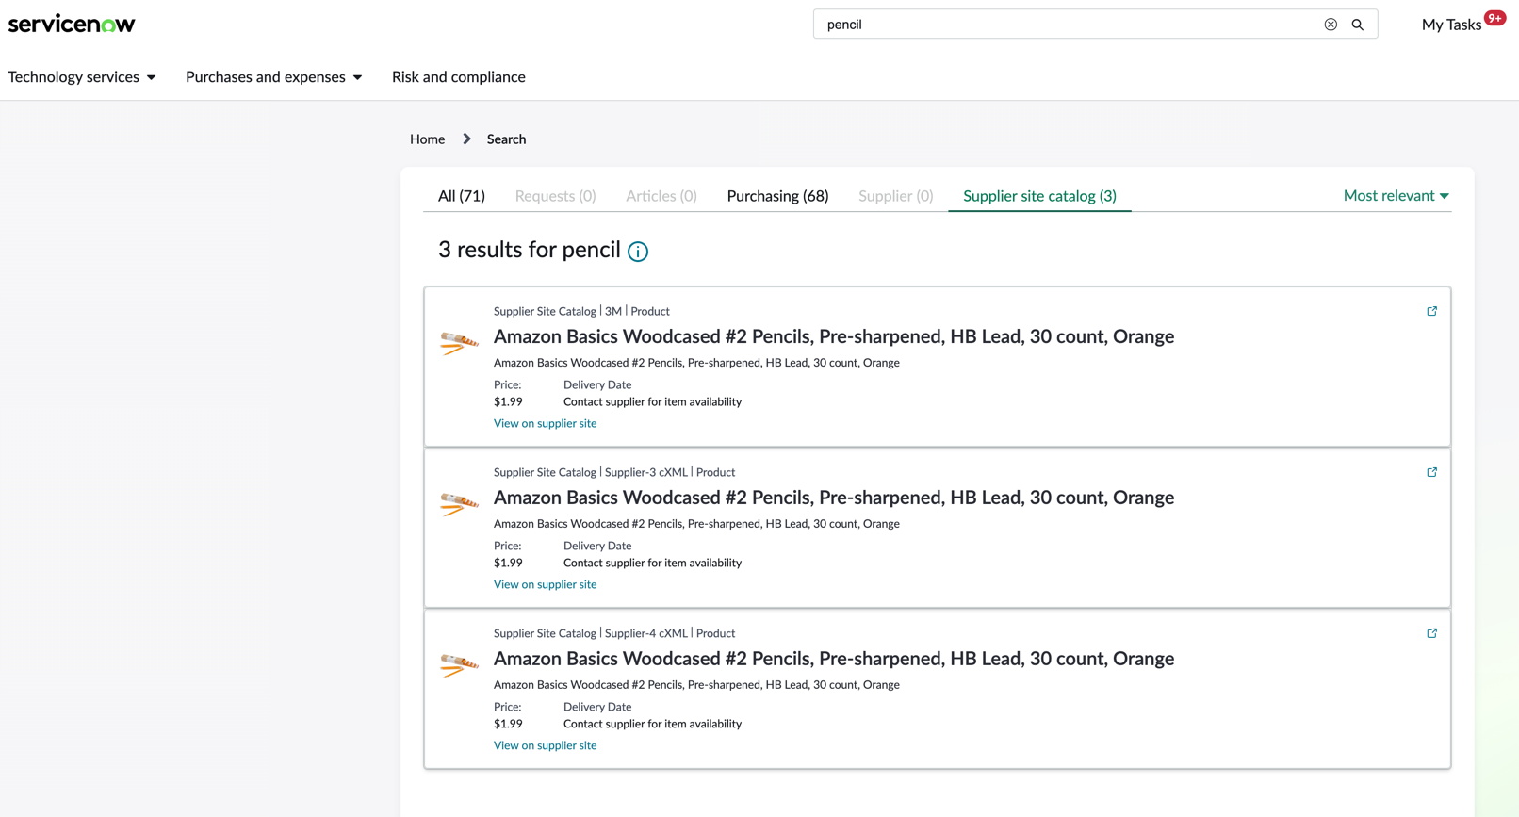Expand Technology services menu
1519x817 pixels.
pyautogui.click(x=82, y=77)
